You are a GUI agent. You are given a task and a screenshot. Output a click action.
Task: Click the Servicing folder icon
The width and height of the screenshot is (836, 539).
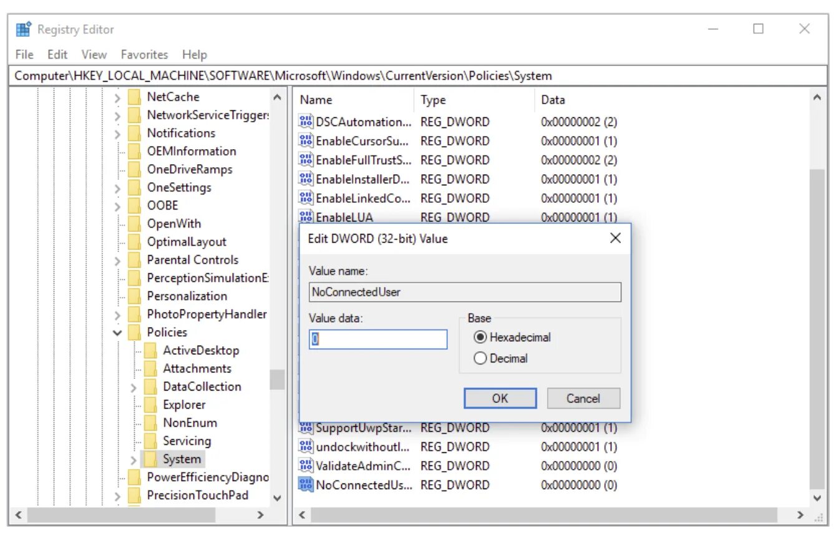pos(150,441)
